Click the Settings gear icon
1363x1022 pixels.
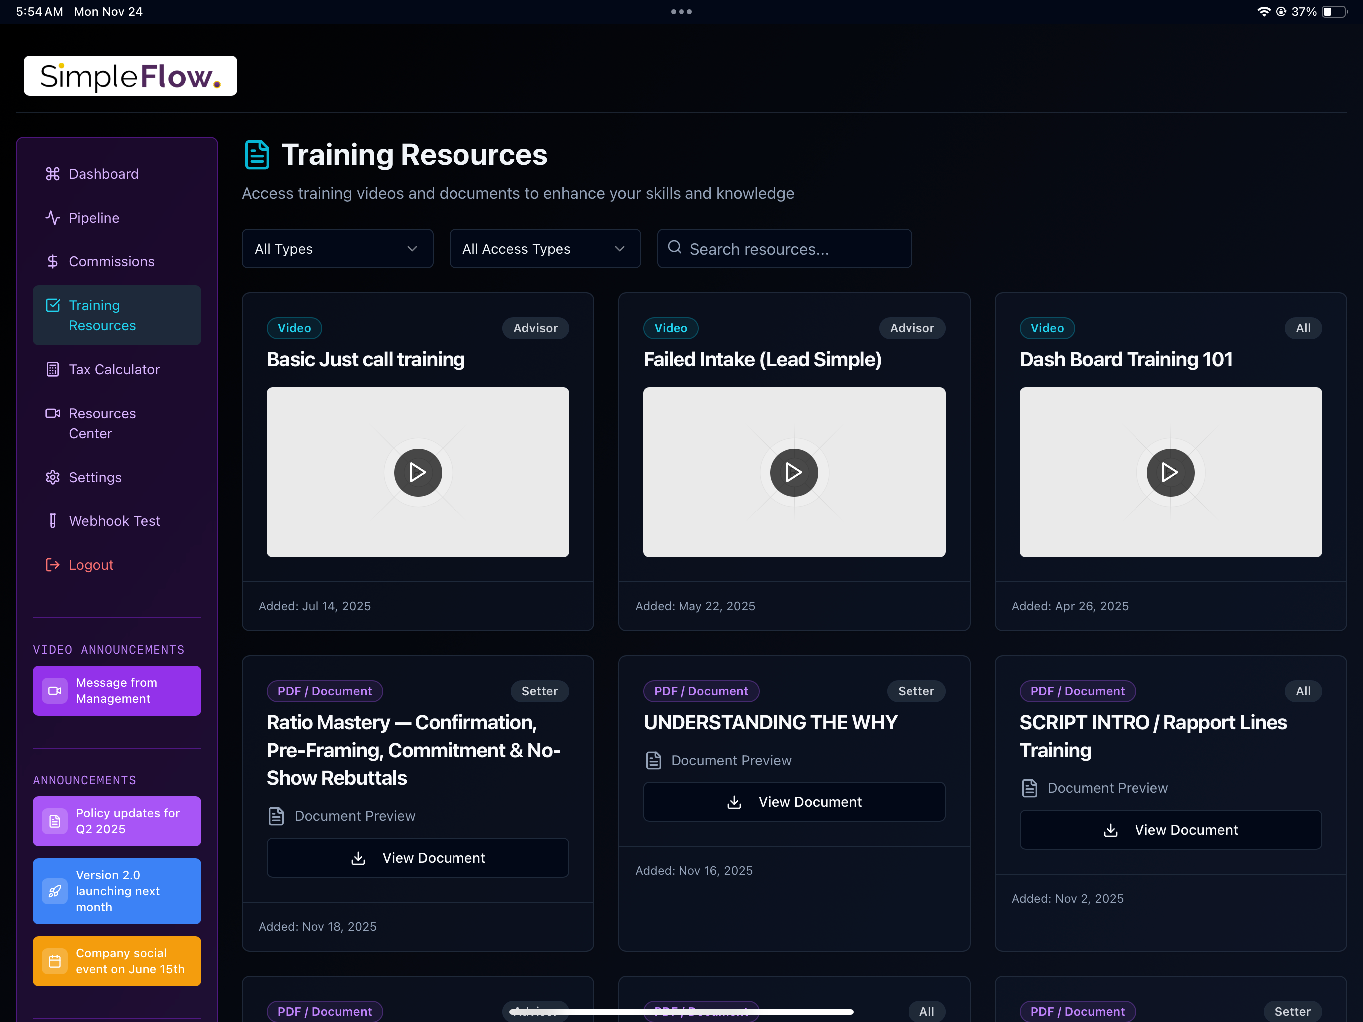tap(53, 477)
